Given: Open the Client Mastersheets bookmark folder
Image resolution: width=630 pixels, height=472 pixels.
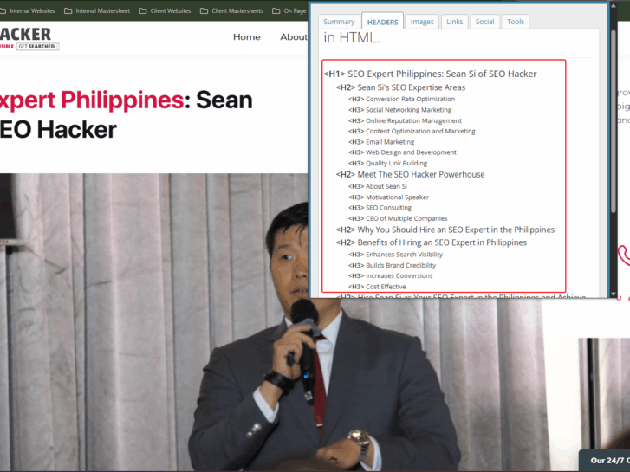Looking at the screenshot, I should [232, 11].
